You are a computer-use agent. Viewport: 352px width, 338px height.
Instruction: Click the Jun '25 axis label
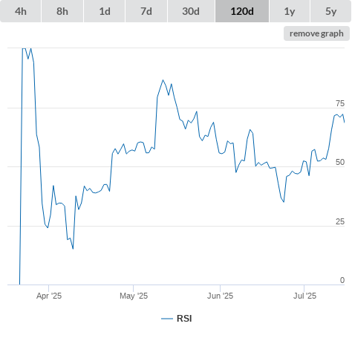tap(220, 296)
